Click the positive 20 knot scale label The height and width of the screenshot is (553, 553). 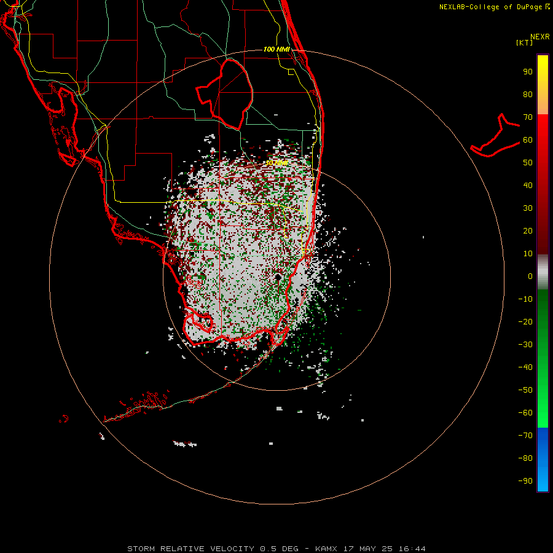click(x=528, y=230)
